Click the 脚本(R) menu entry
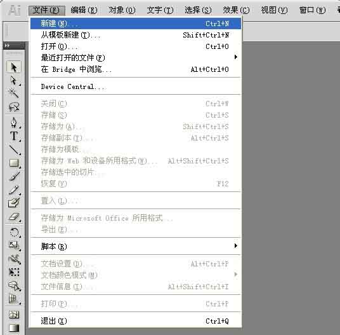Image resolution: width=340 pixels, height=335 pixels. [136, 247]
